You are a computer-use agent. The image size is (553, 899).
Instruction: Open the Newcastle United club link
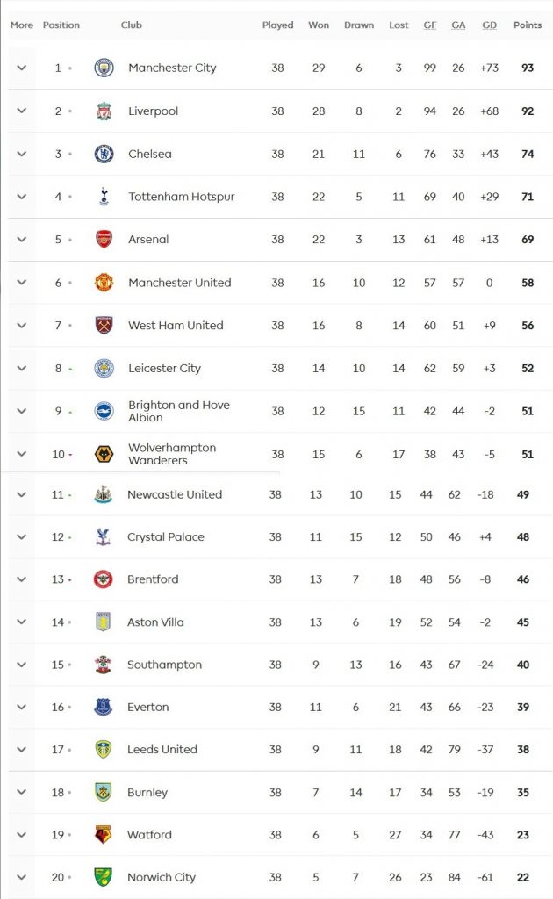click(175, 494)
